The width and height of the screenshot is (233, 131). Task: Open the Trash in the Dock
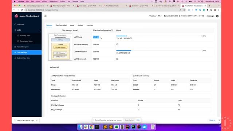click(153, 127)
